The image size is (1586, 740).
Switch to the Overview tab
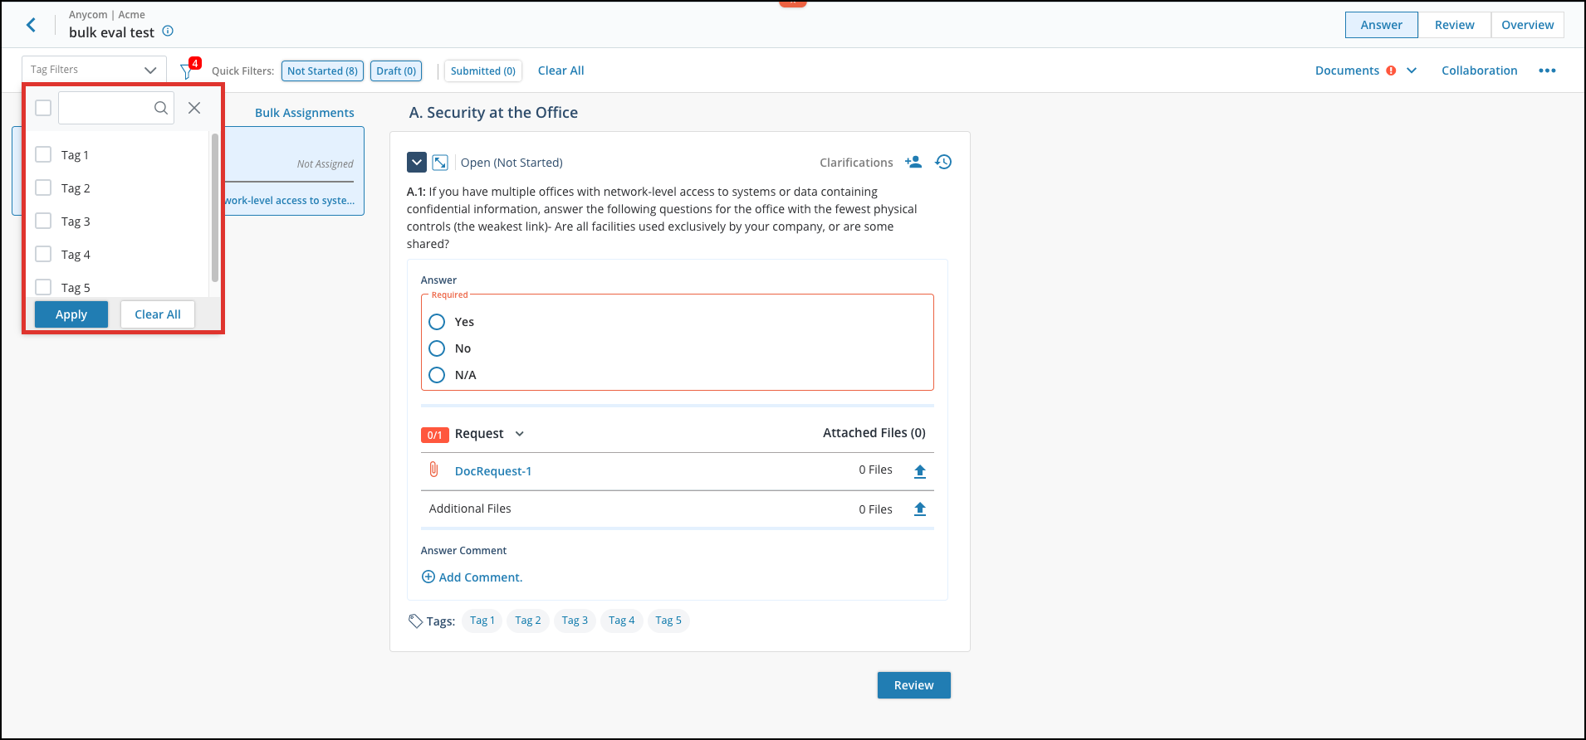click(1527, 25)
